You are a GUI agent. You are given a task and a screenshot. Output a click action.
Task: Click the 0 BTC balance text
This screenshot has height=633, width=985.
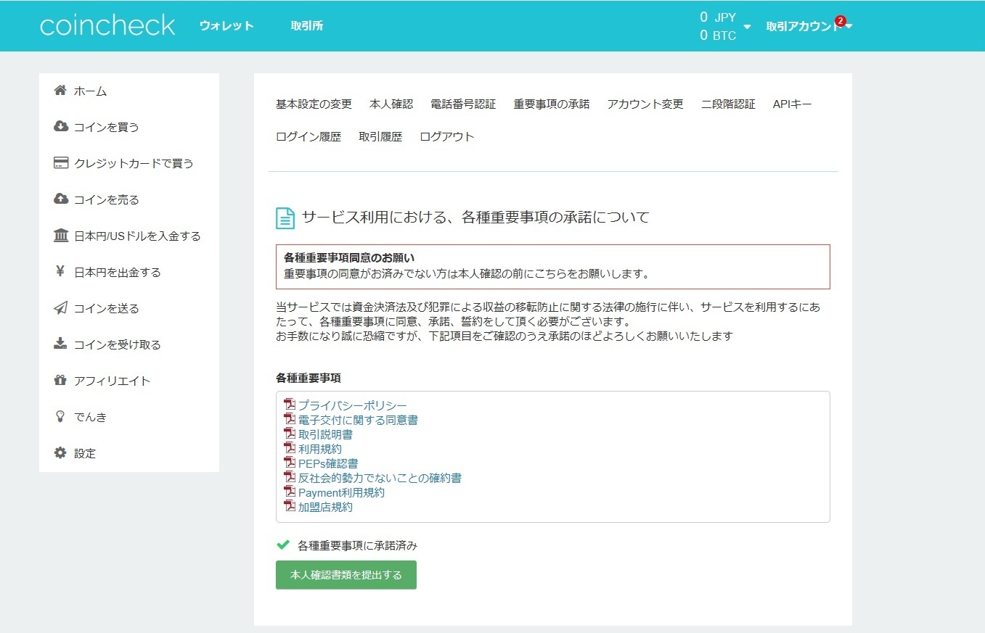718,36
